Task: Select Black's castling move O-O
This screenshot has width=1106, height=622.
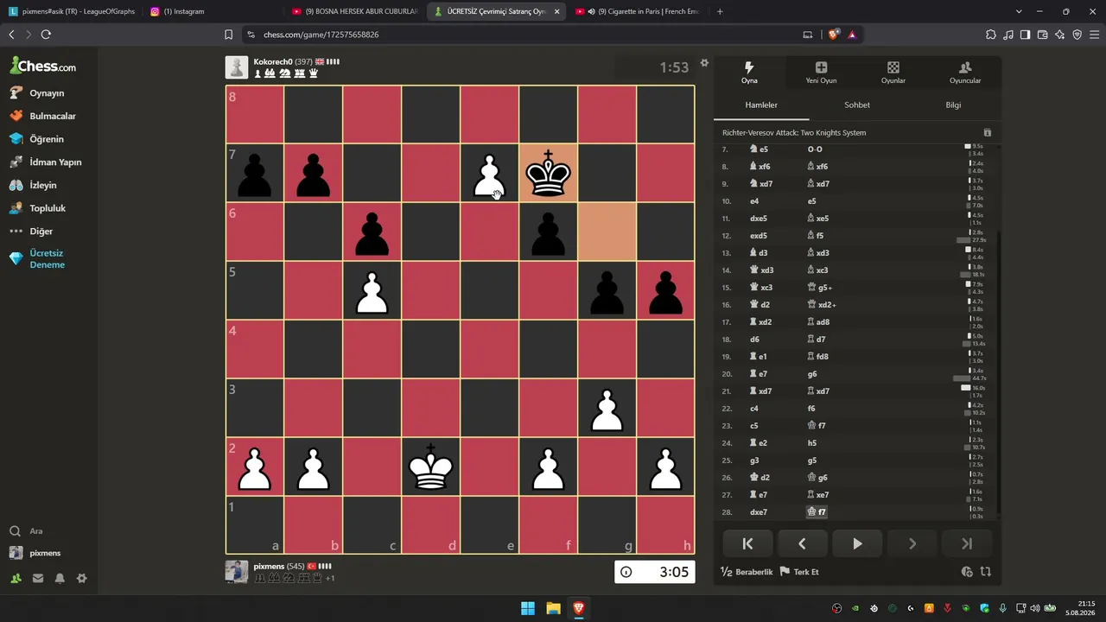Action: pyautogui.click(x=815, y=149)
